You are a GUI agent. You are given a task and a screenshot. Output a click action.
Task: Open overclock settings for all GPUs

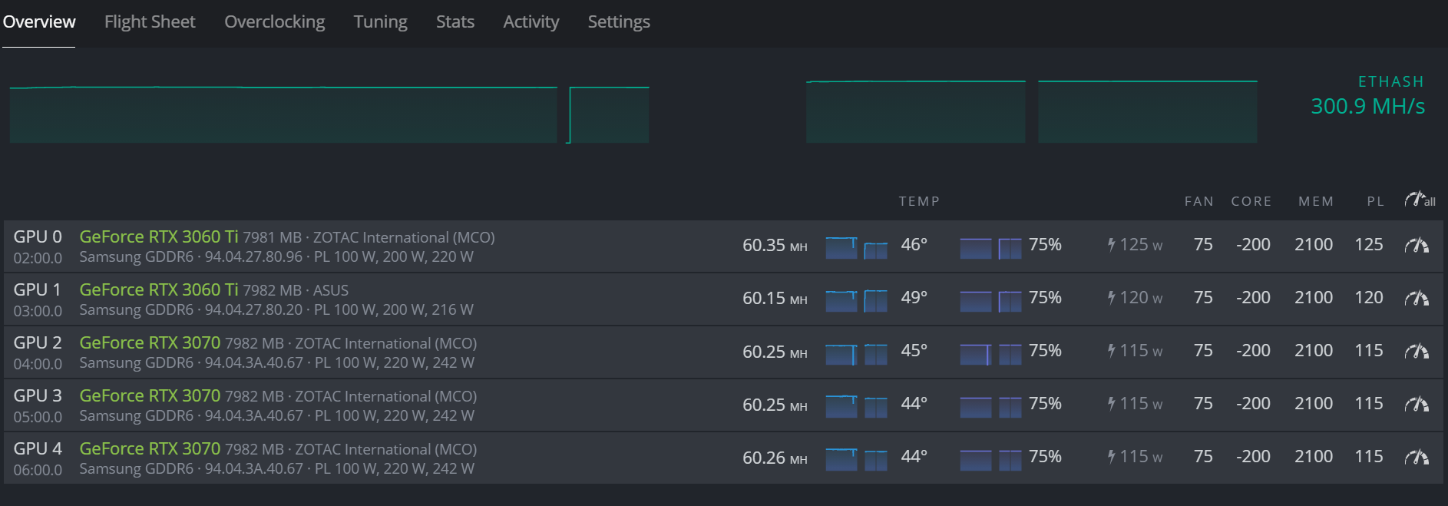click(x=1420, y=200)
